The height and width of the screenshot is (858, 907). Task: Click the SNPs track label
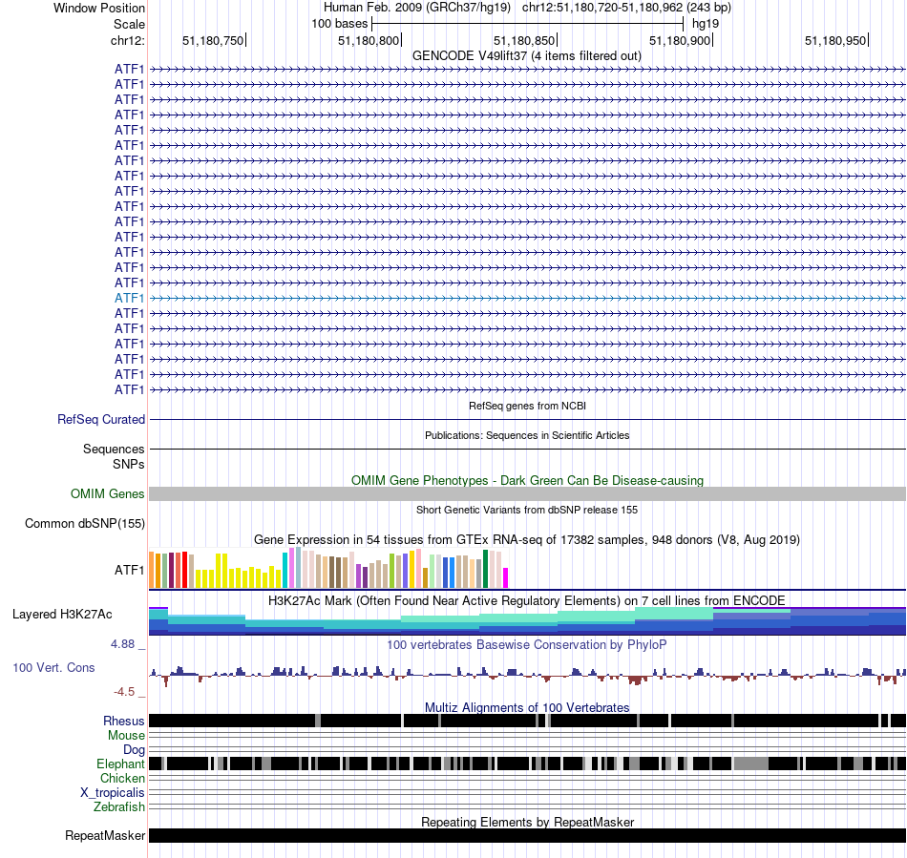tap(129, 464)
